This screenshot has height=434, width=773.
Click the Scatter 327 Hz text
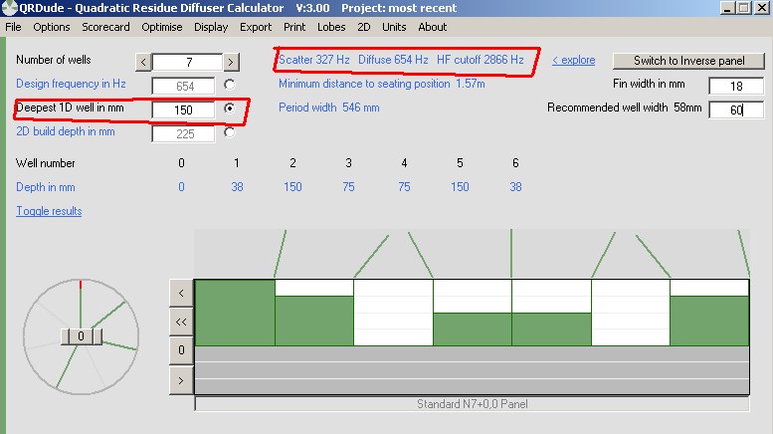coord(314,60)
